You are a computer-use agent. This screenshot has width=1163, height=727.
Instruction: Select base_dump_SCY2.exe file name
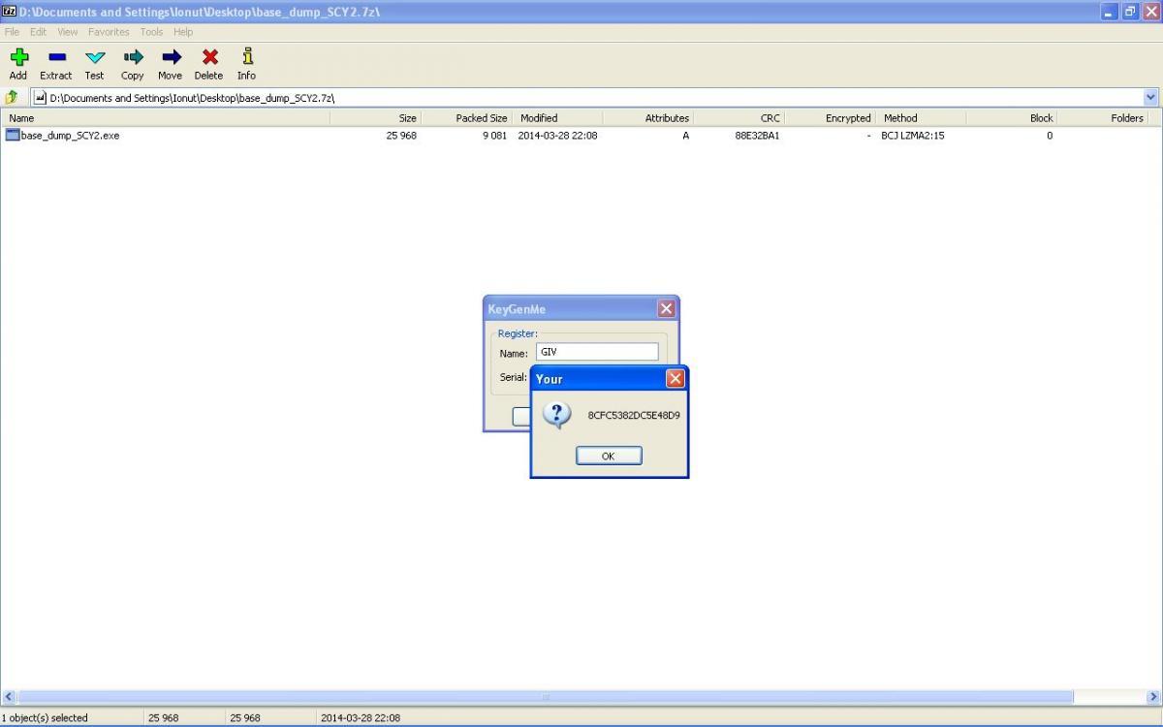pyautogui.click(x=70, y=136)
